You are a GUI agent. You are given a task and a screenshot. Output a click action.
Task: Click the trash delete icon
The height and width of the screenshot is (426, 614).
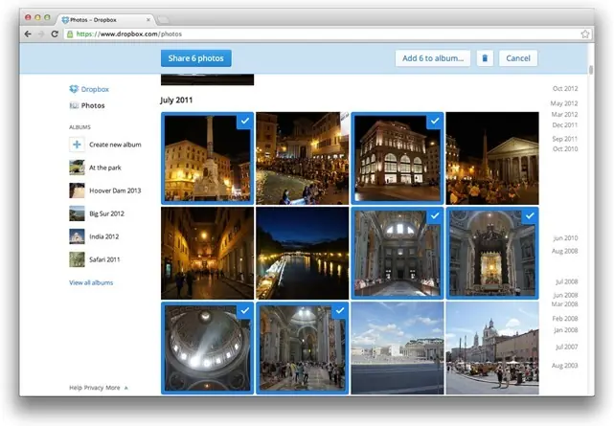coord(485,58)
